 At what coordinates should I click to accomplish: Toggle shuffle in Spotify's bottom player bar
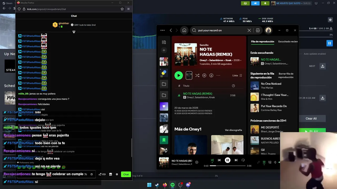click(x=212, y=160)
